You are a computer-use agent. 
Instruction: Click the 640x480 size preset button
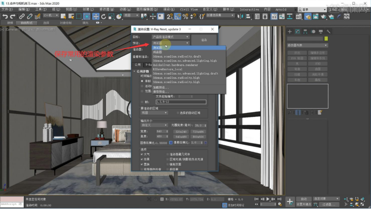(181, 137)
